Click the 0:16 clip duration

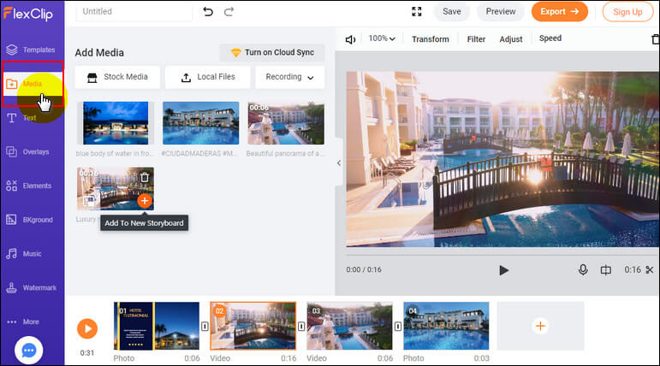[633, 269]
